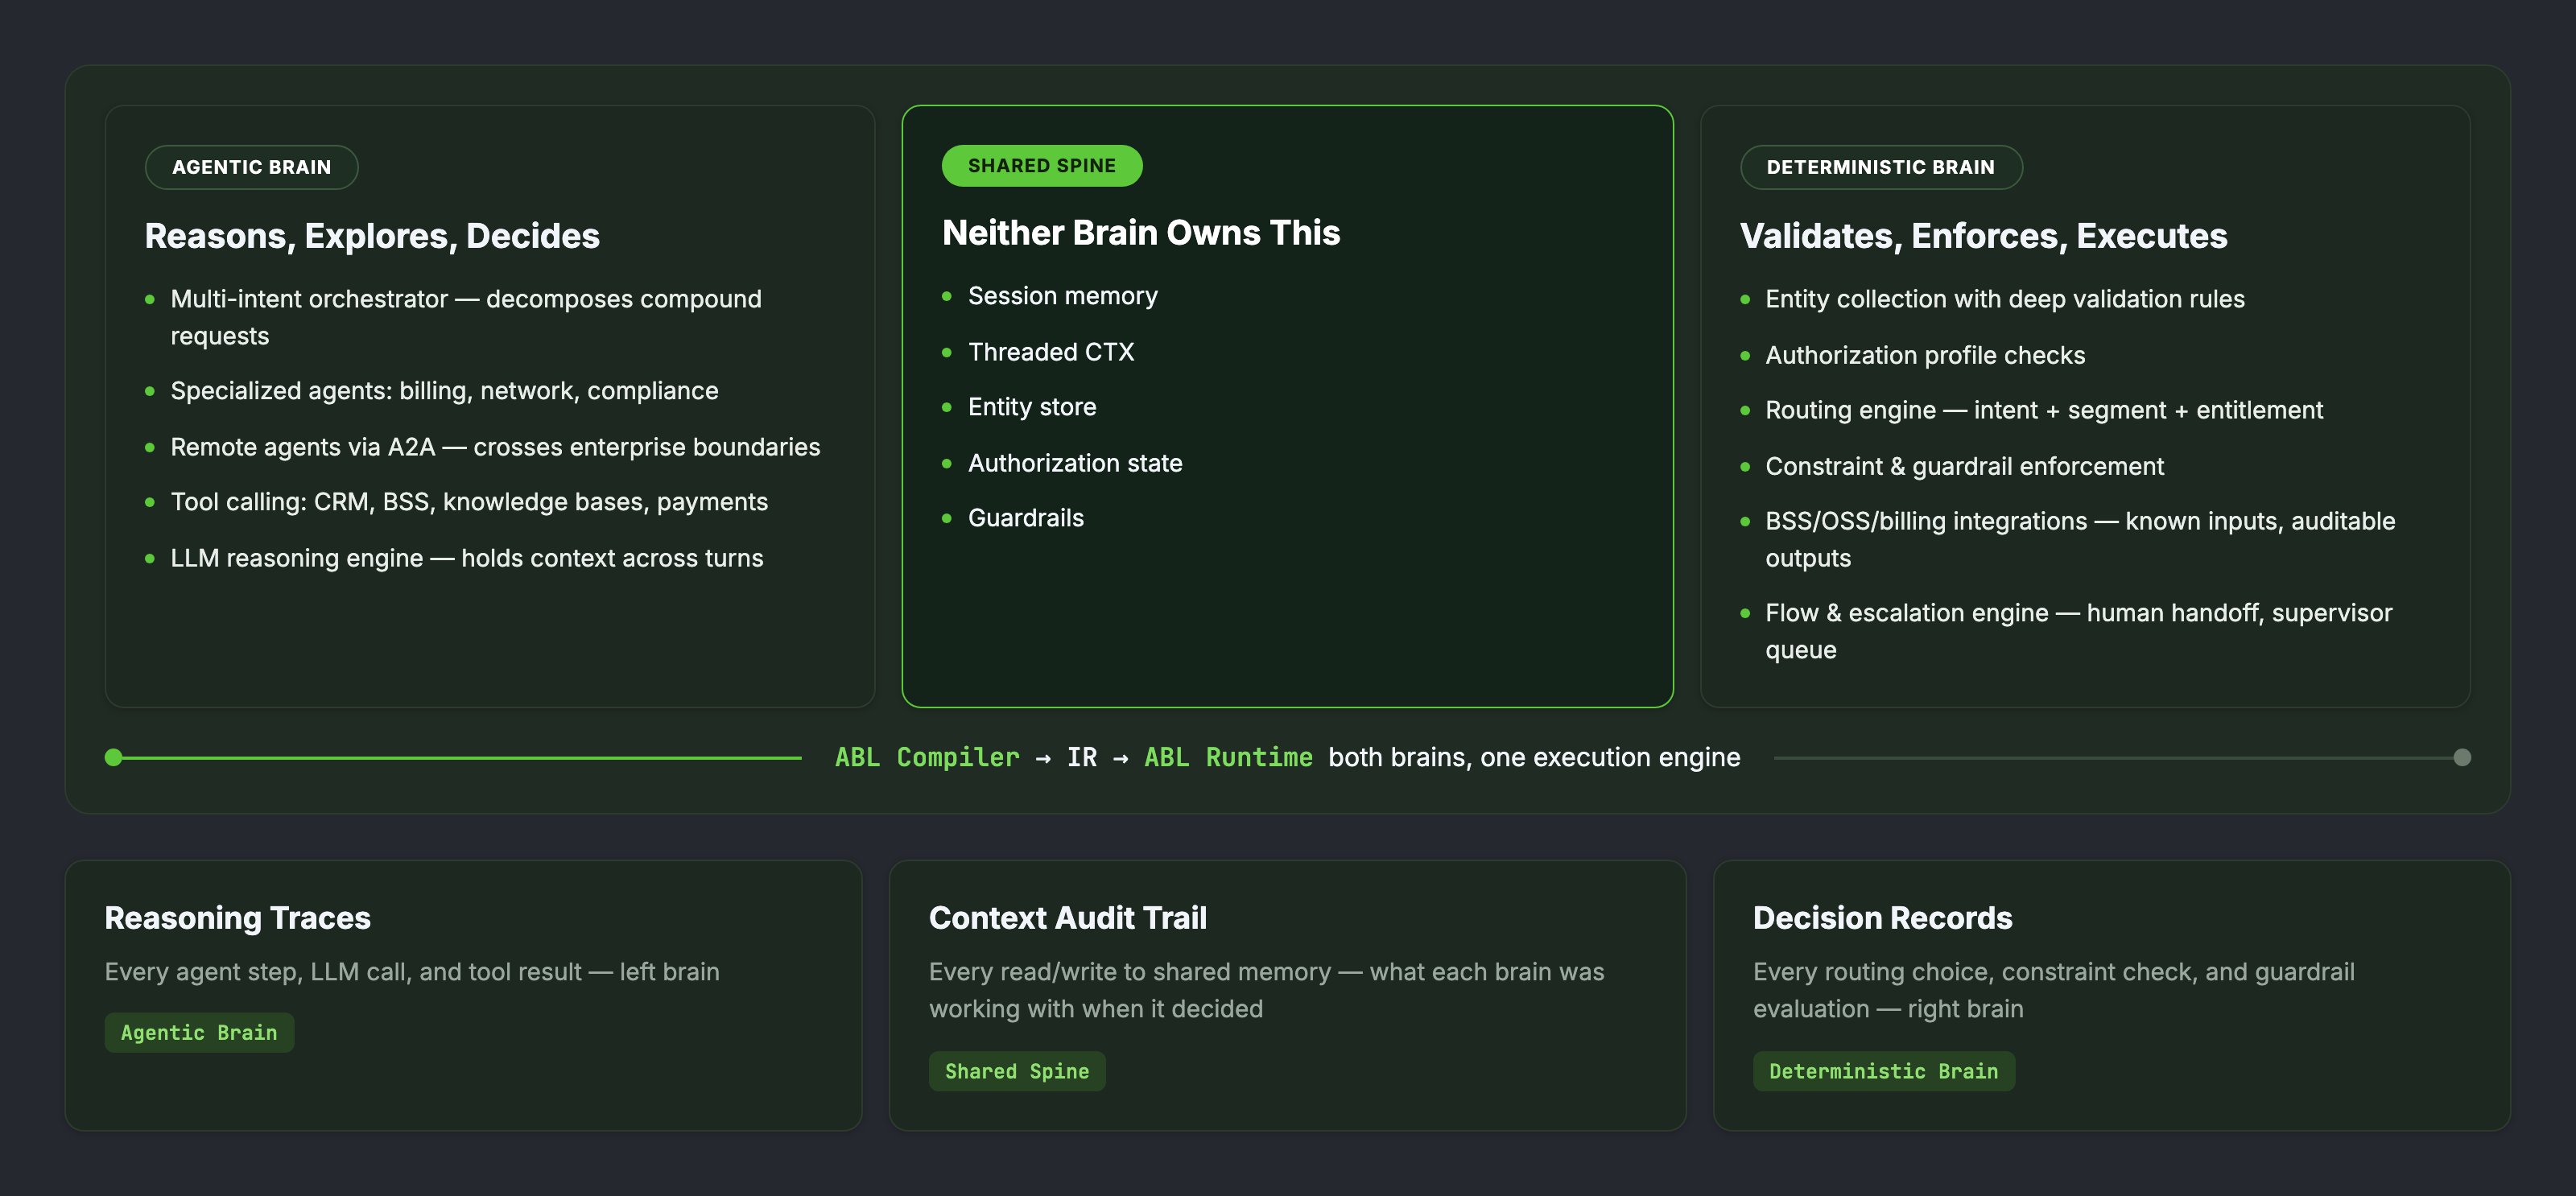Click the green dot starting the pipeline line

click(114, 757)
